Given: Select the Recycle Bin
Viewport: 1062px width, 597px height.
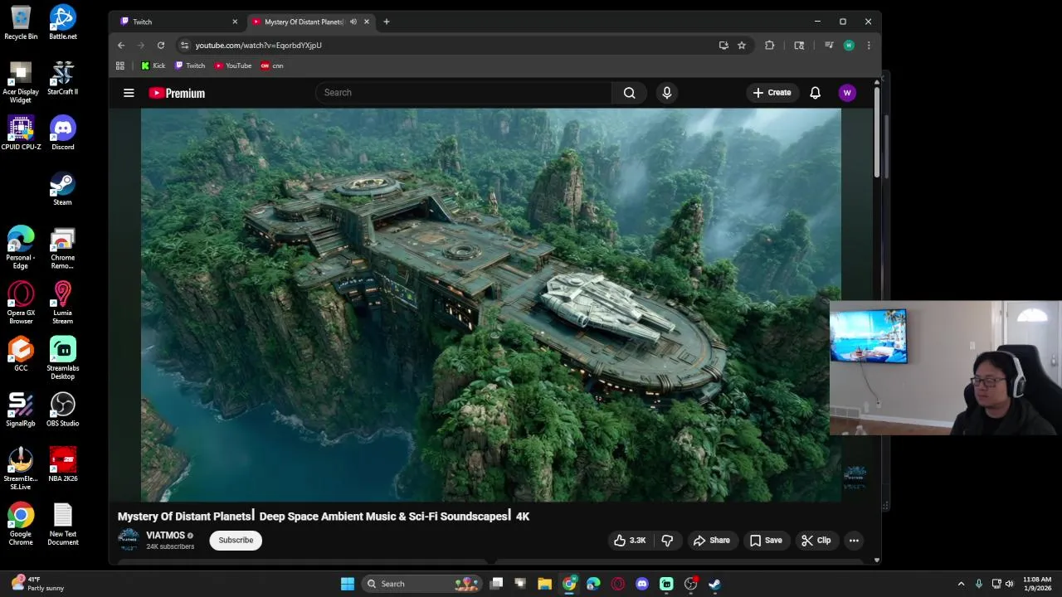Looking at the screenshot, I should click(x=21, y=22).
